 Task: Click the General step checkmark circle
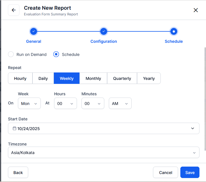34,31
